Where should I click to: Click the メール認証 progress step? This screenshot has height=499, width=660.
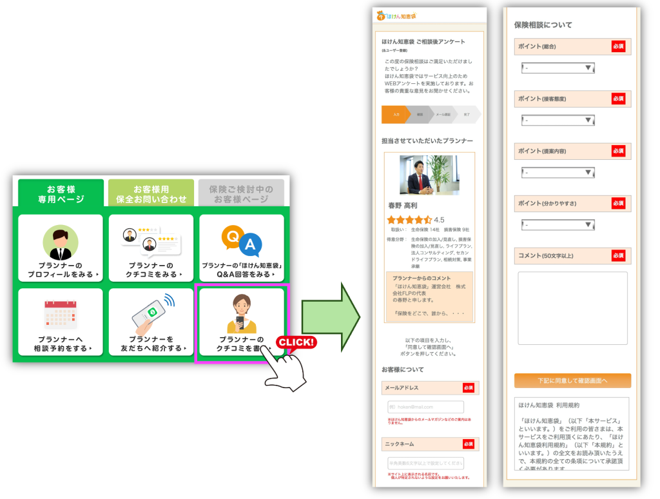[x=443, y=115]
